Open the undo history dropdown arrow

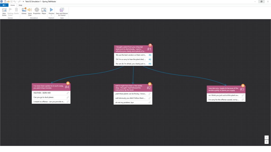pos(17,2)
